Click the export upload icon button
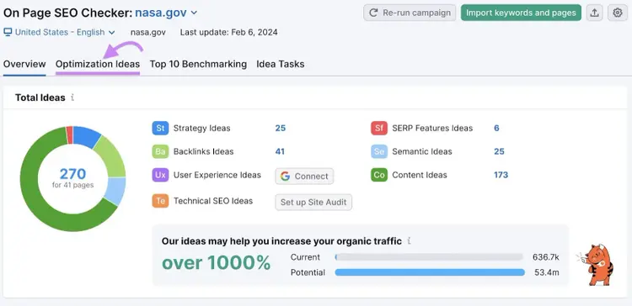Viewport: 632px width, 306px height. click(x=594, y=13)
